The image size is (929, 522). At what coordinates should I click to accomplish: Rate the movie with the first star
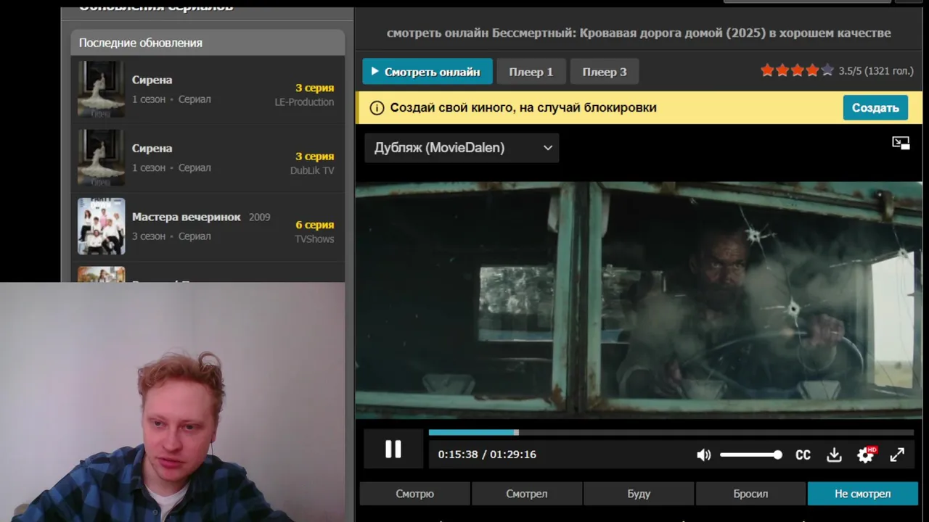tap(767, 70)
